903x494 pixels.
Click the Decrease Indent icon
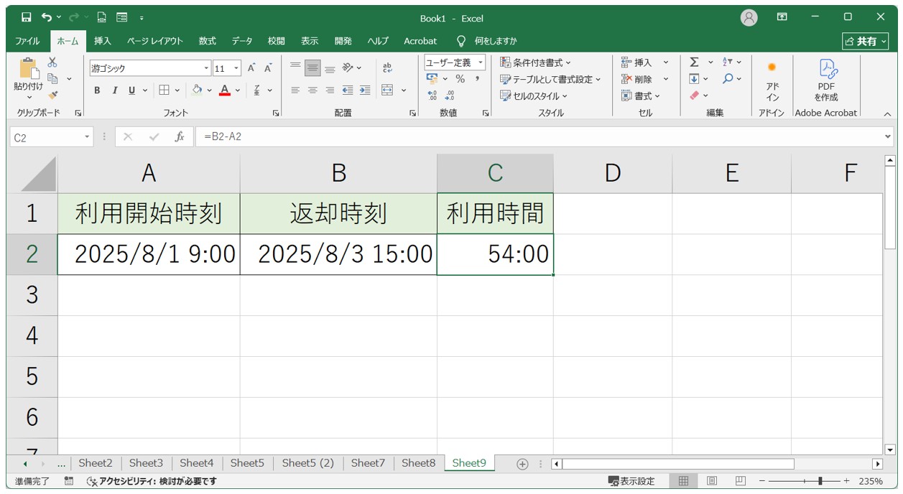tap(348, 90)
